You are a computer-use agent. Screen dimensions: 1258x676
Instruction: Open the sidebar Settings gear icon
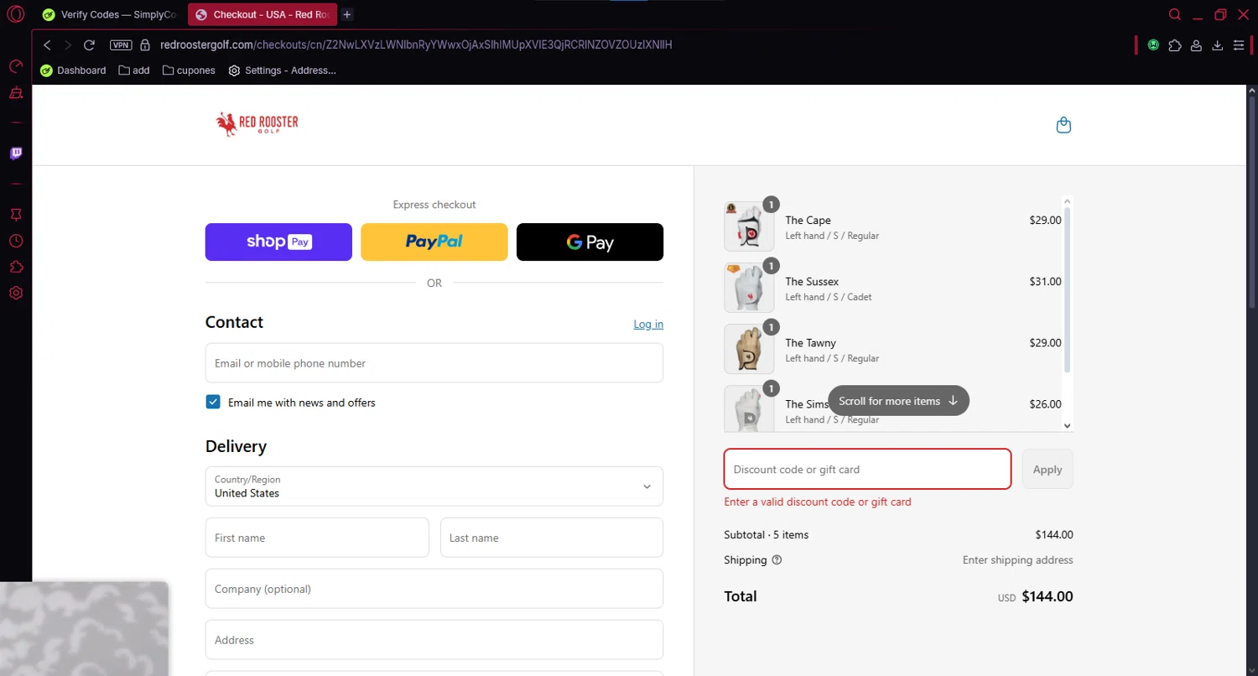pyautogui.click(x=16, y=293)
